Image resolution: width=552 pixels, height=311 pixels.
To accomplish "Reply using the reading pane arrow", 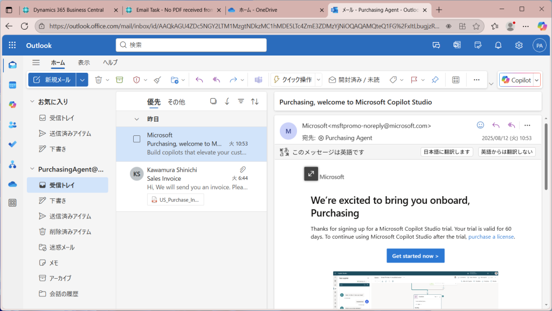I will click(496, 125).
